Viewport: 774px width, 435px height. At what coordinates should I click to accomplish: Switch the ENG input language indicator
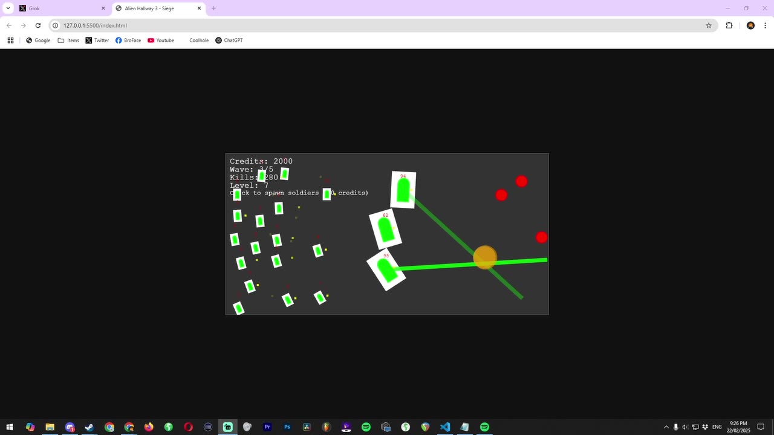click(x=717, y=427)
